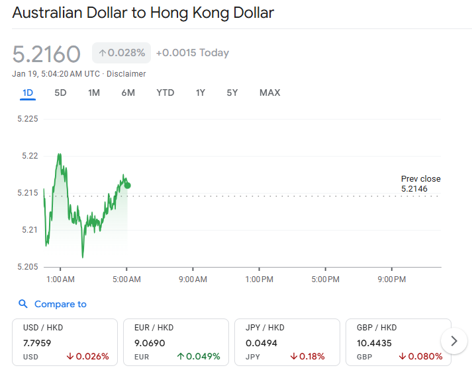
Task: Select the 5Y chart range
Action: coord(232,93)
